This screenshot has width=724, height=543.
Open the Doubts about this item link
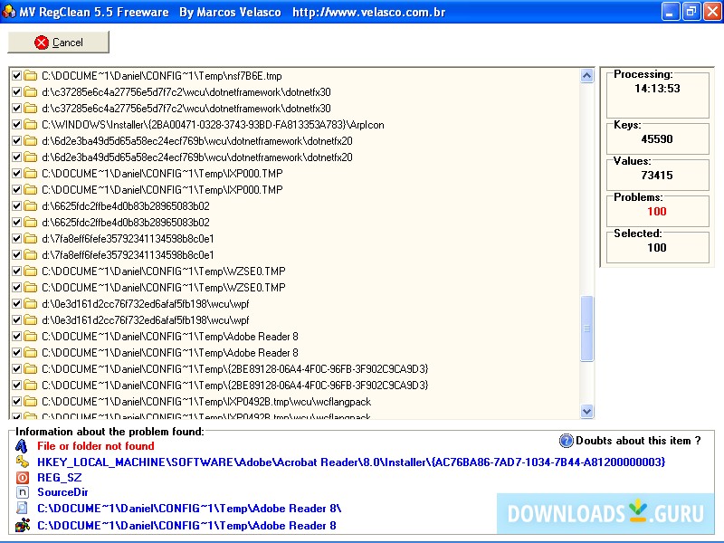(x=638, y=441)
